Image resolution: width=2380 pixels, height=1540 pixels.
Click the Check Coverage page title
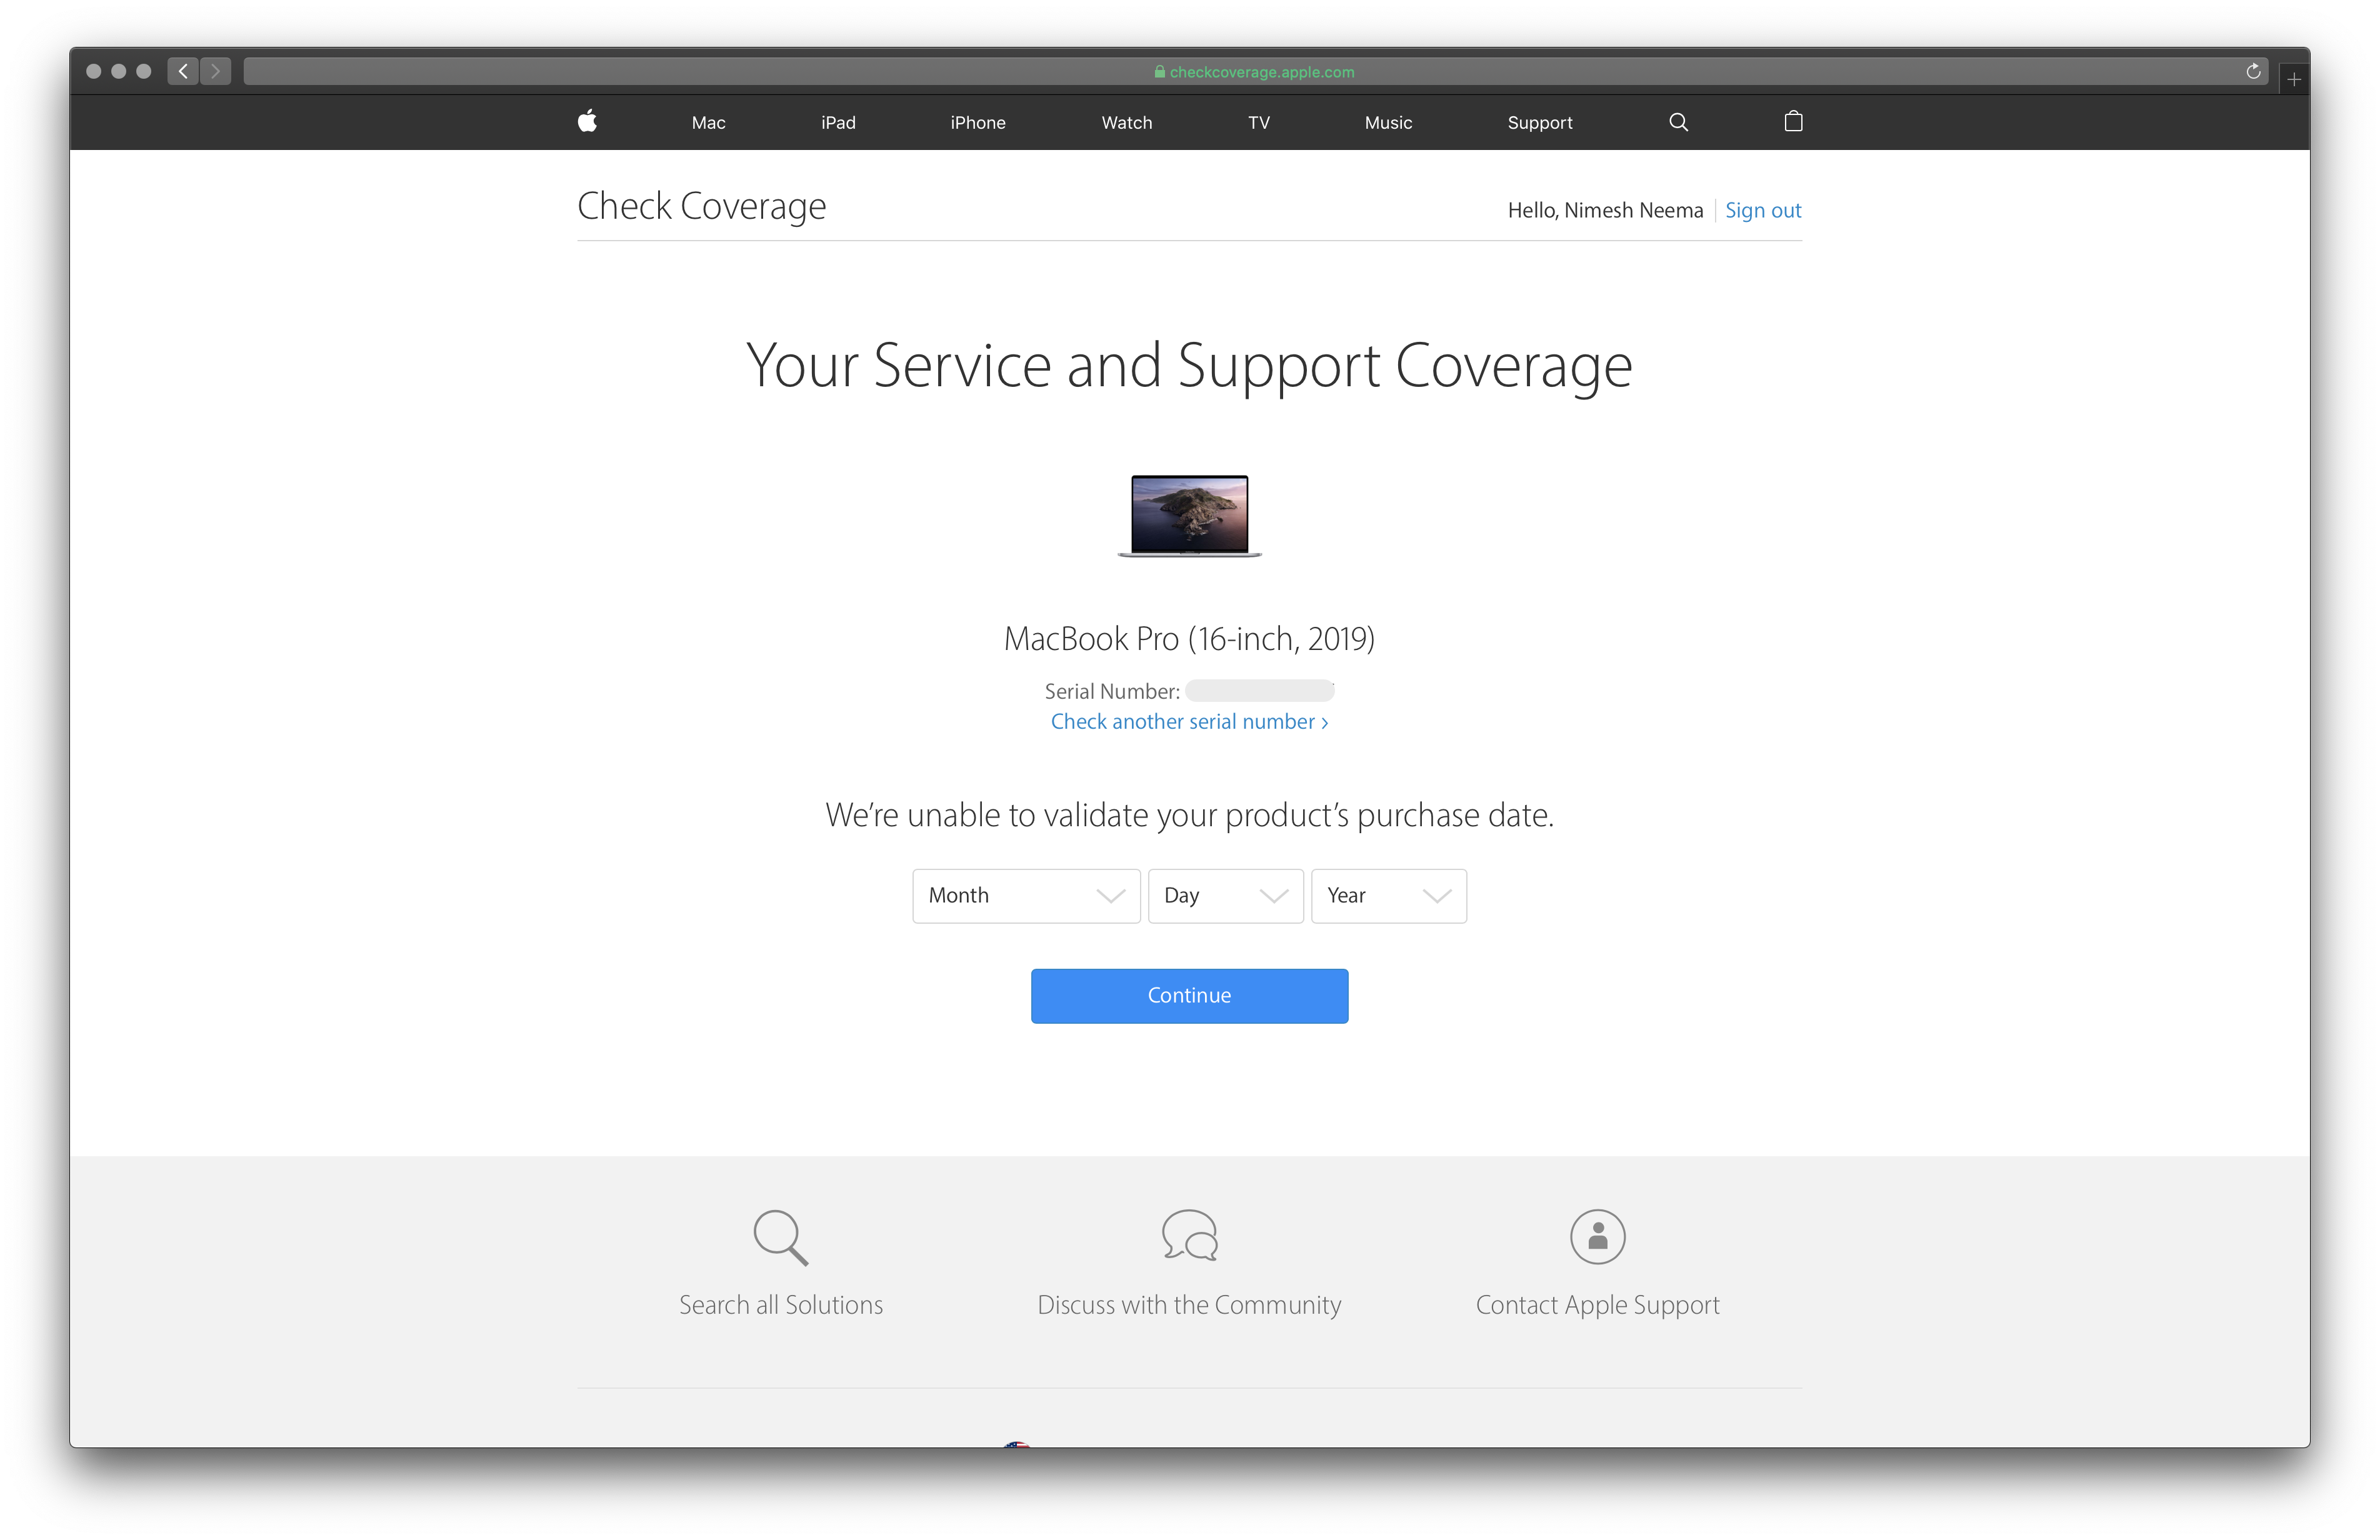click(x=702, y=206)
